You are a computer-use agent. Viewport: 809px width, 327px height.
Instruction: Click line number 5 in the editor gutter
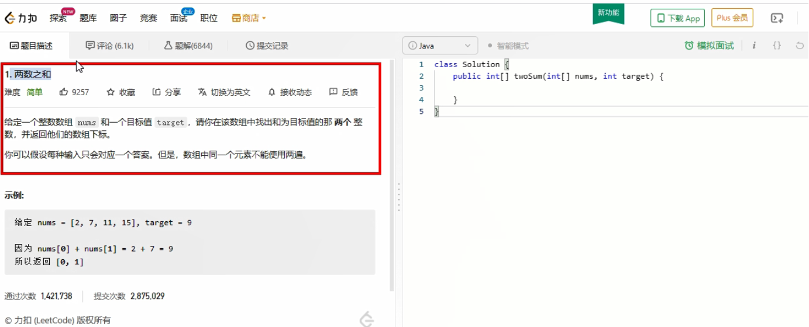coord(421,112)
